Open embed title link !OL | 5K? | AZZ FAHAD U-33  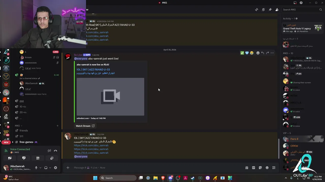tap(93, 70)
